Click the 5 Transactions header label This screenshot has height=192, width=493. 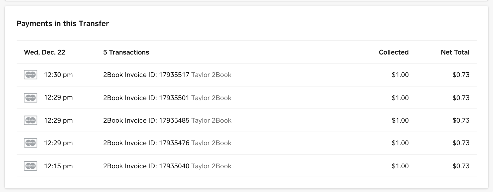(x=126, y=52)
